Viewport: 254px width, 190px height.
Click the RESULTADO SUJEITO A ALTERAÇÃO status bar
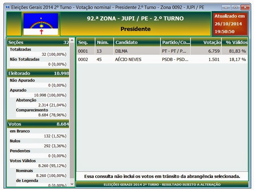pos(162,184)
